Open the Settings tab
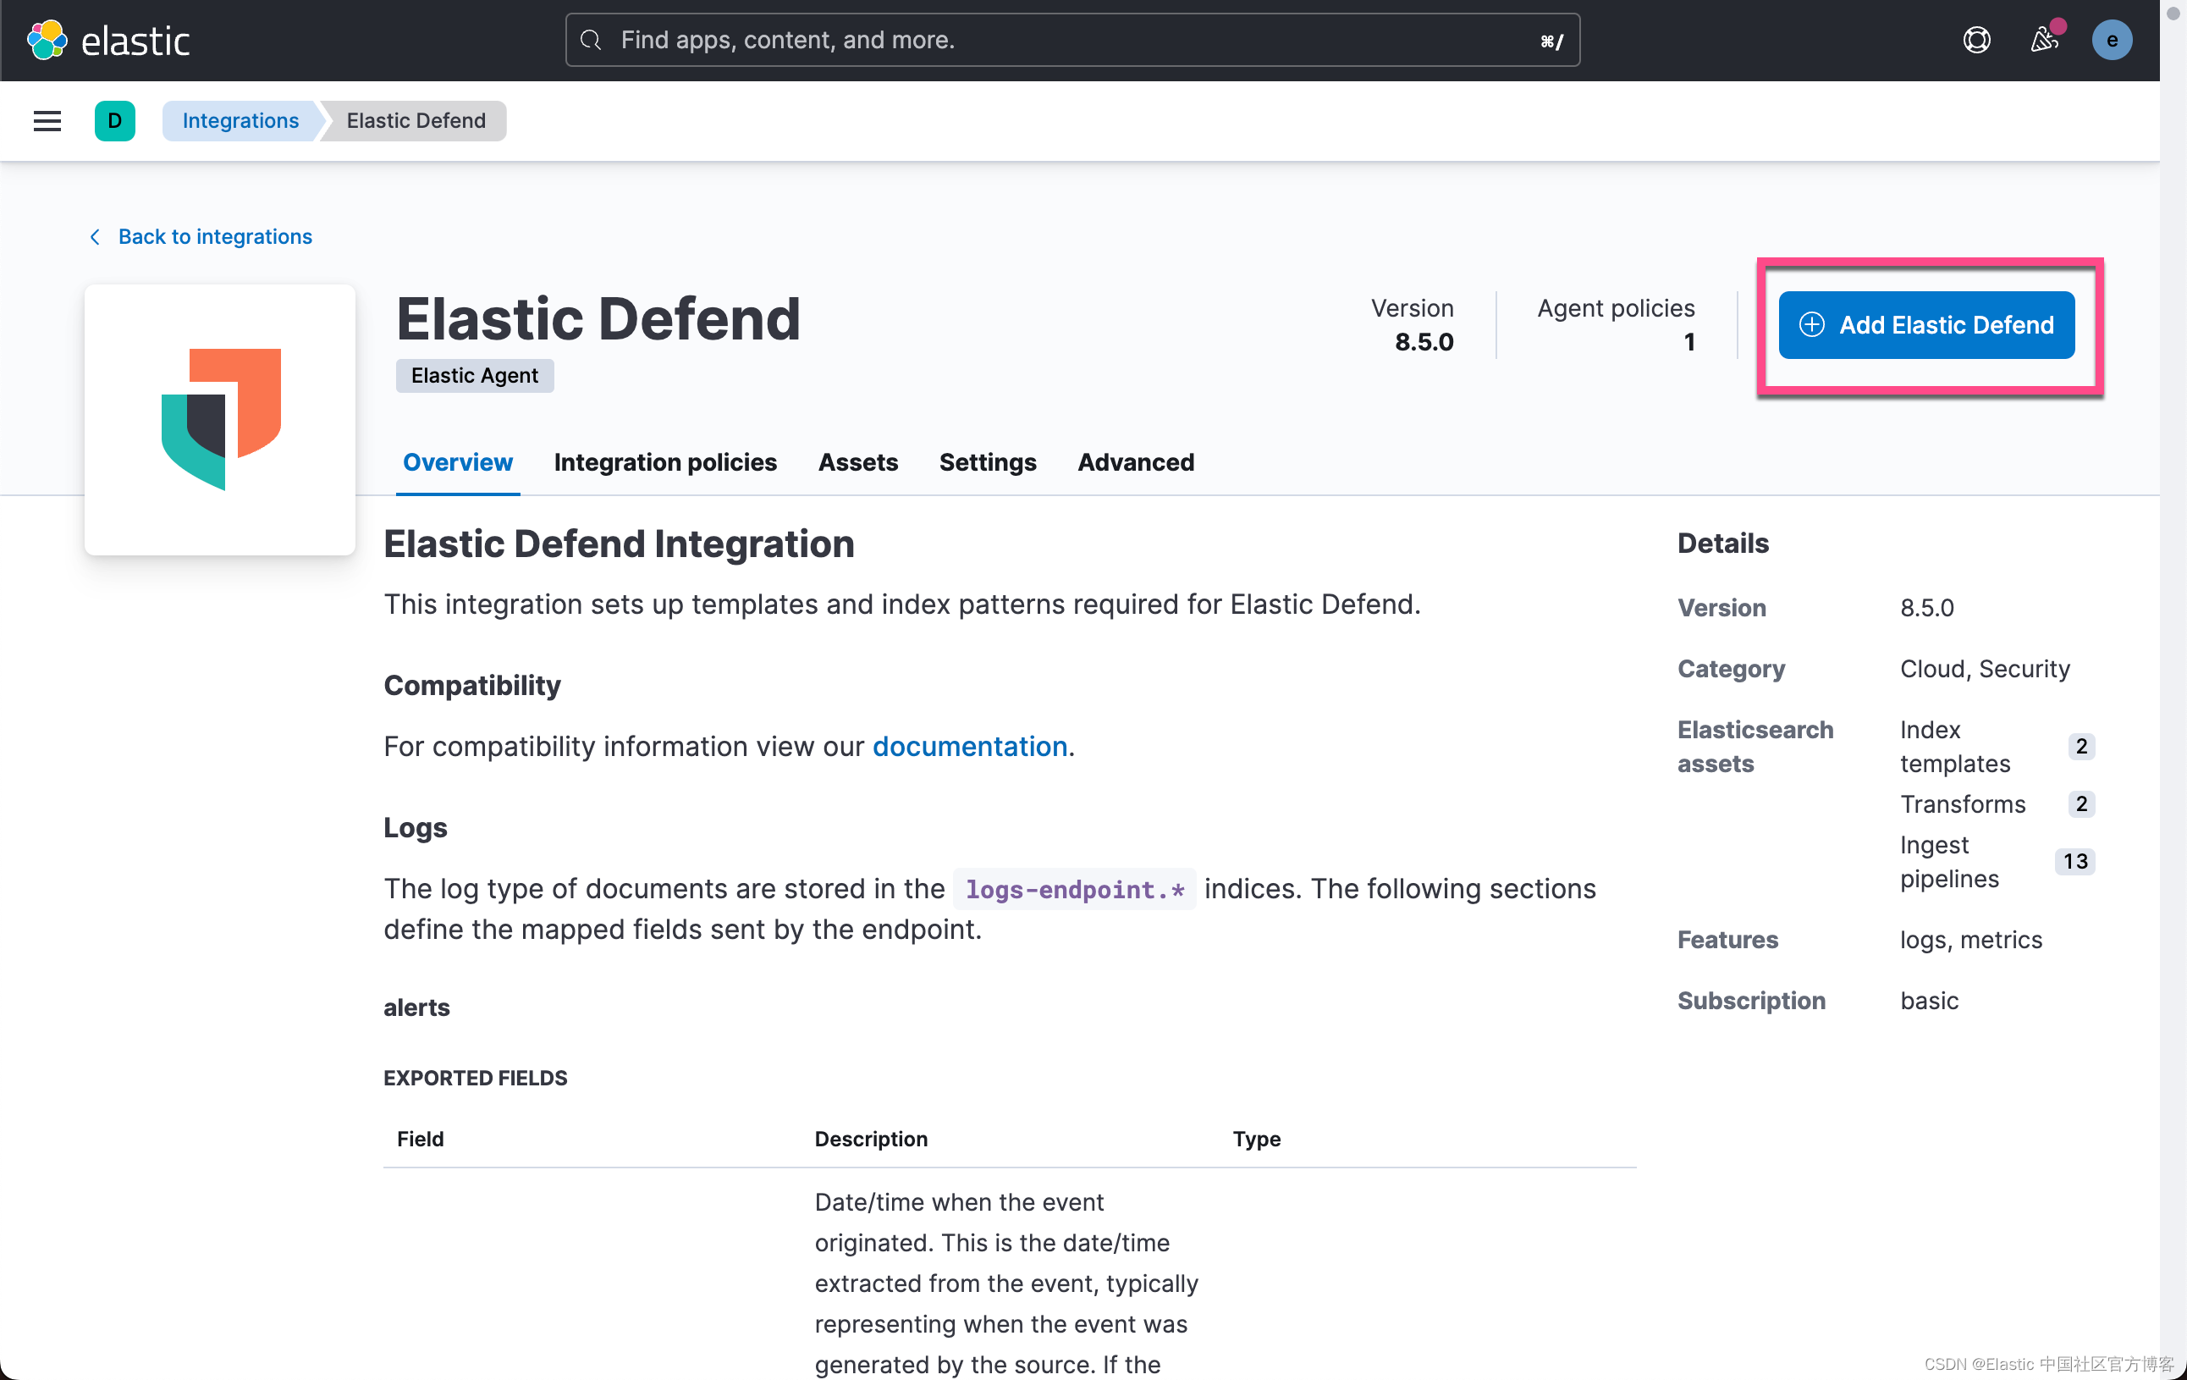This screenshot has height=1380, width=2187. pyautogui.click(x=987, y=462)
